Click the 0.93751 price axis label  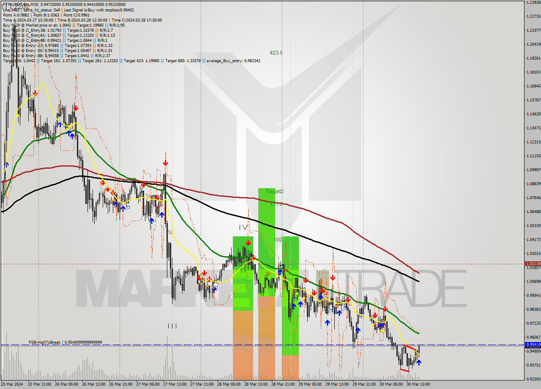pos(533,365)
